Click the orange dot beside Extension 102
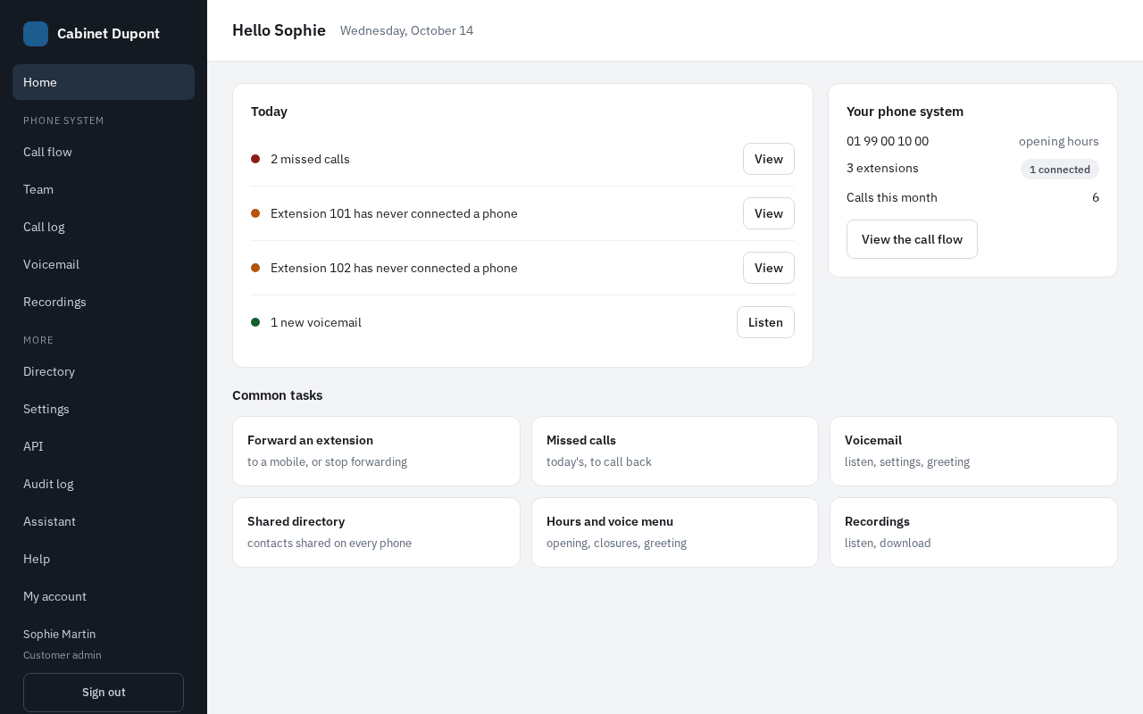 tap(255, 268)
